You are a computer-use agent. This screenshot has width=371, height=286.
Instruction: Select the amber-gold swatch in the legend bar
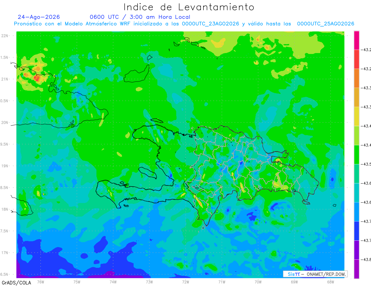pos(356,97)
